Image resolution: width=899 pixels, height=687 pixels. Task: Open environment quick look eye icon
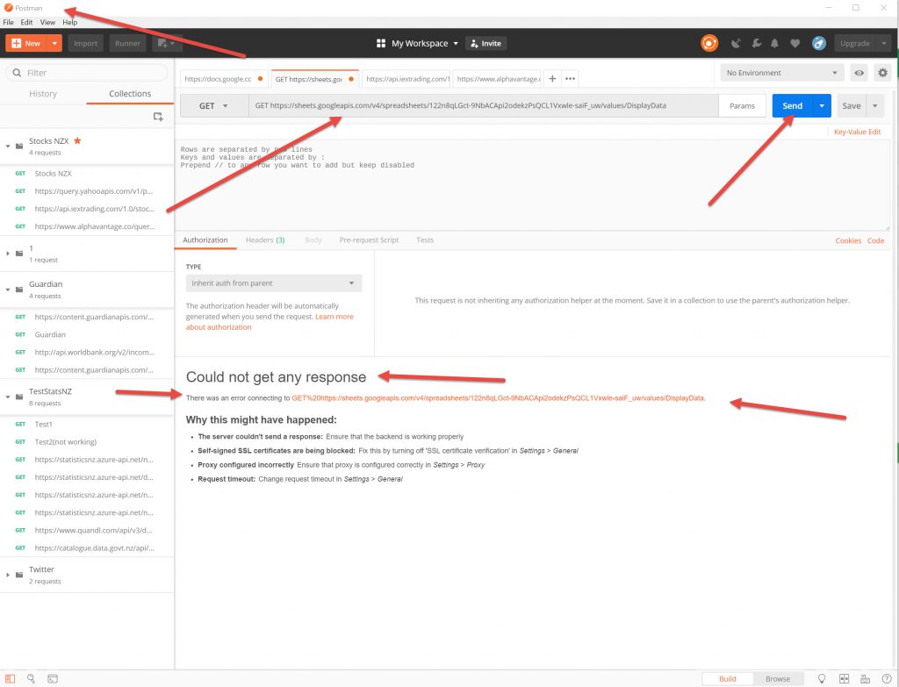click(x=859, y=73)
